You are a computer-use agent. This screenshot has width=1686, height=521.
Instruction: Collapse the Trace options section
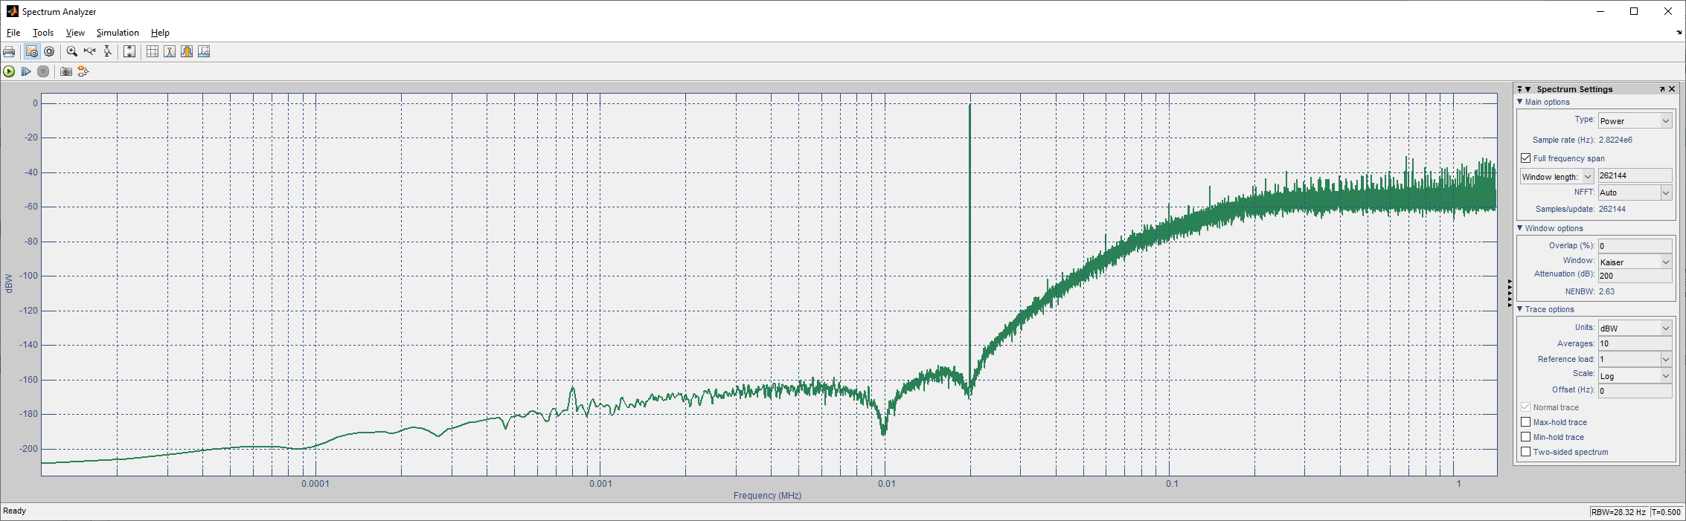[x=1520, y=309]
